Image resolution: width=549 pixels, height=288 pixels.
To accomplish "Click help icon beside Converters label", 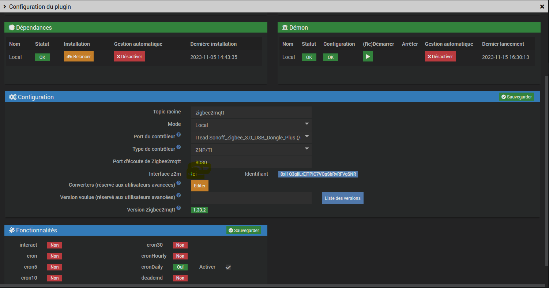I will pos(178,183).
